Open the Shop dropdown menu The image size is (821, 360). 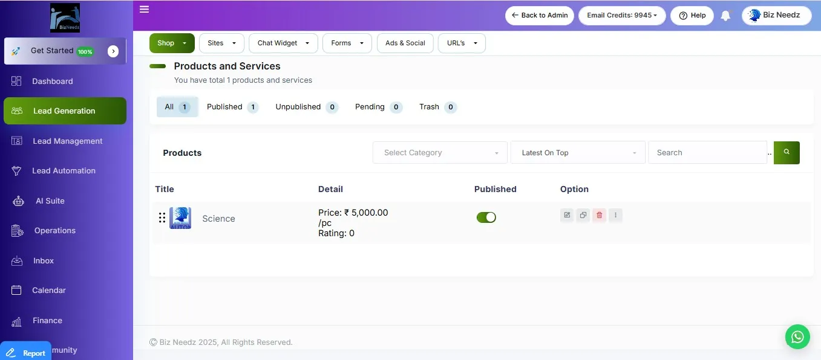[x=172, y=43]
